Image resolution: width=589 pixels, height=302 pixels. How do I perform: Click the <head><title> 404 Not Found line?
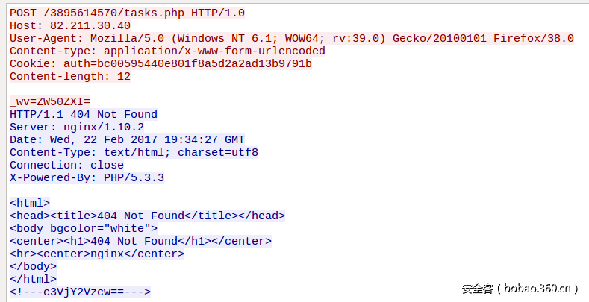coord(147,216)
